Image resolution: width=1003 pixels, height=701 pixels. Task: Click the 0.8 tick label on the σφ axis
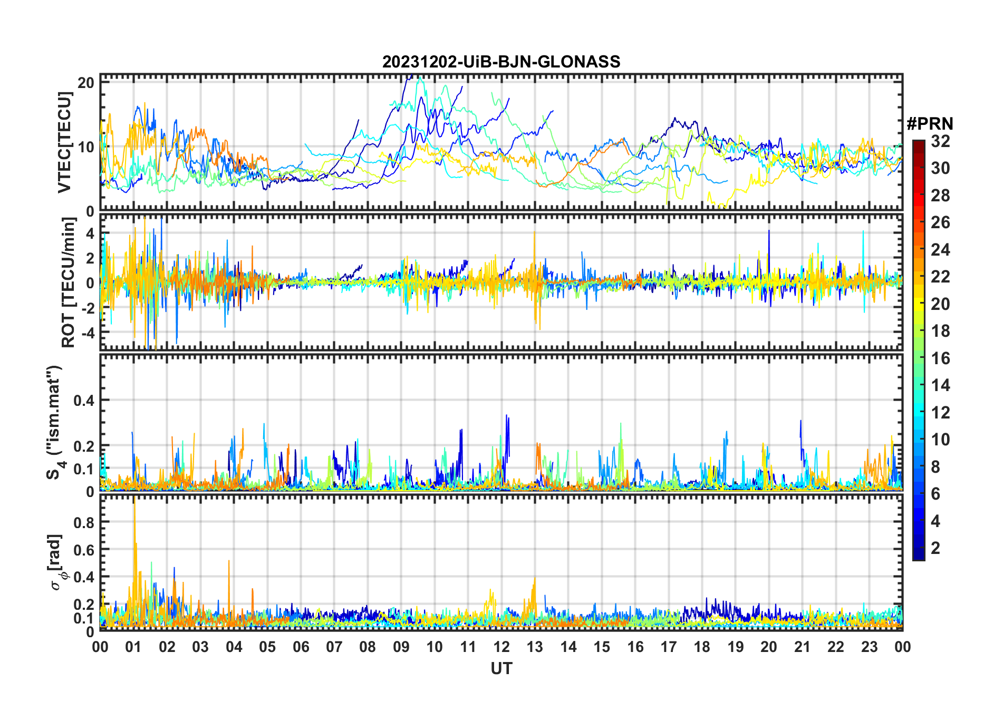pos(84,522)
